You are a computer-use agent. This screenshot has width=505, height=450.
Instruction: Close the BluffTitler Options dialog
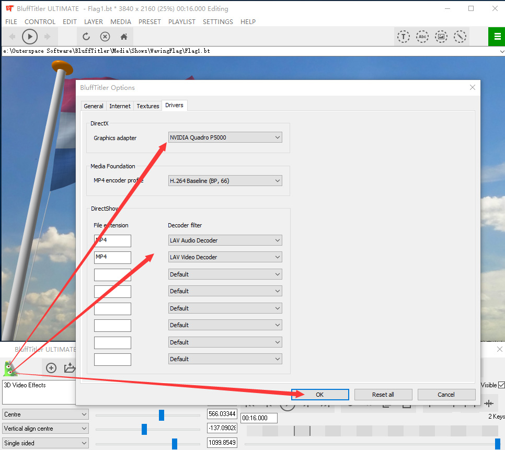coord(473,87)
